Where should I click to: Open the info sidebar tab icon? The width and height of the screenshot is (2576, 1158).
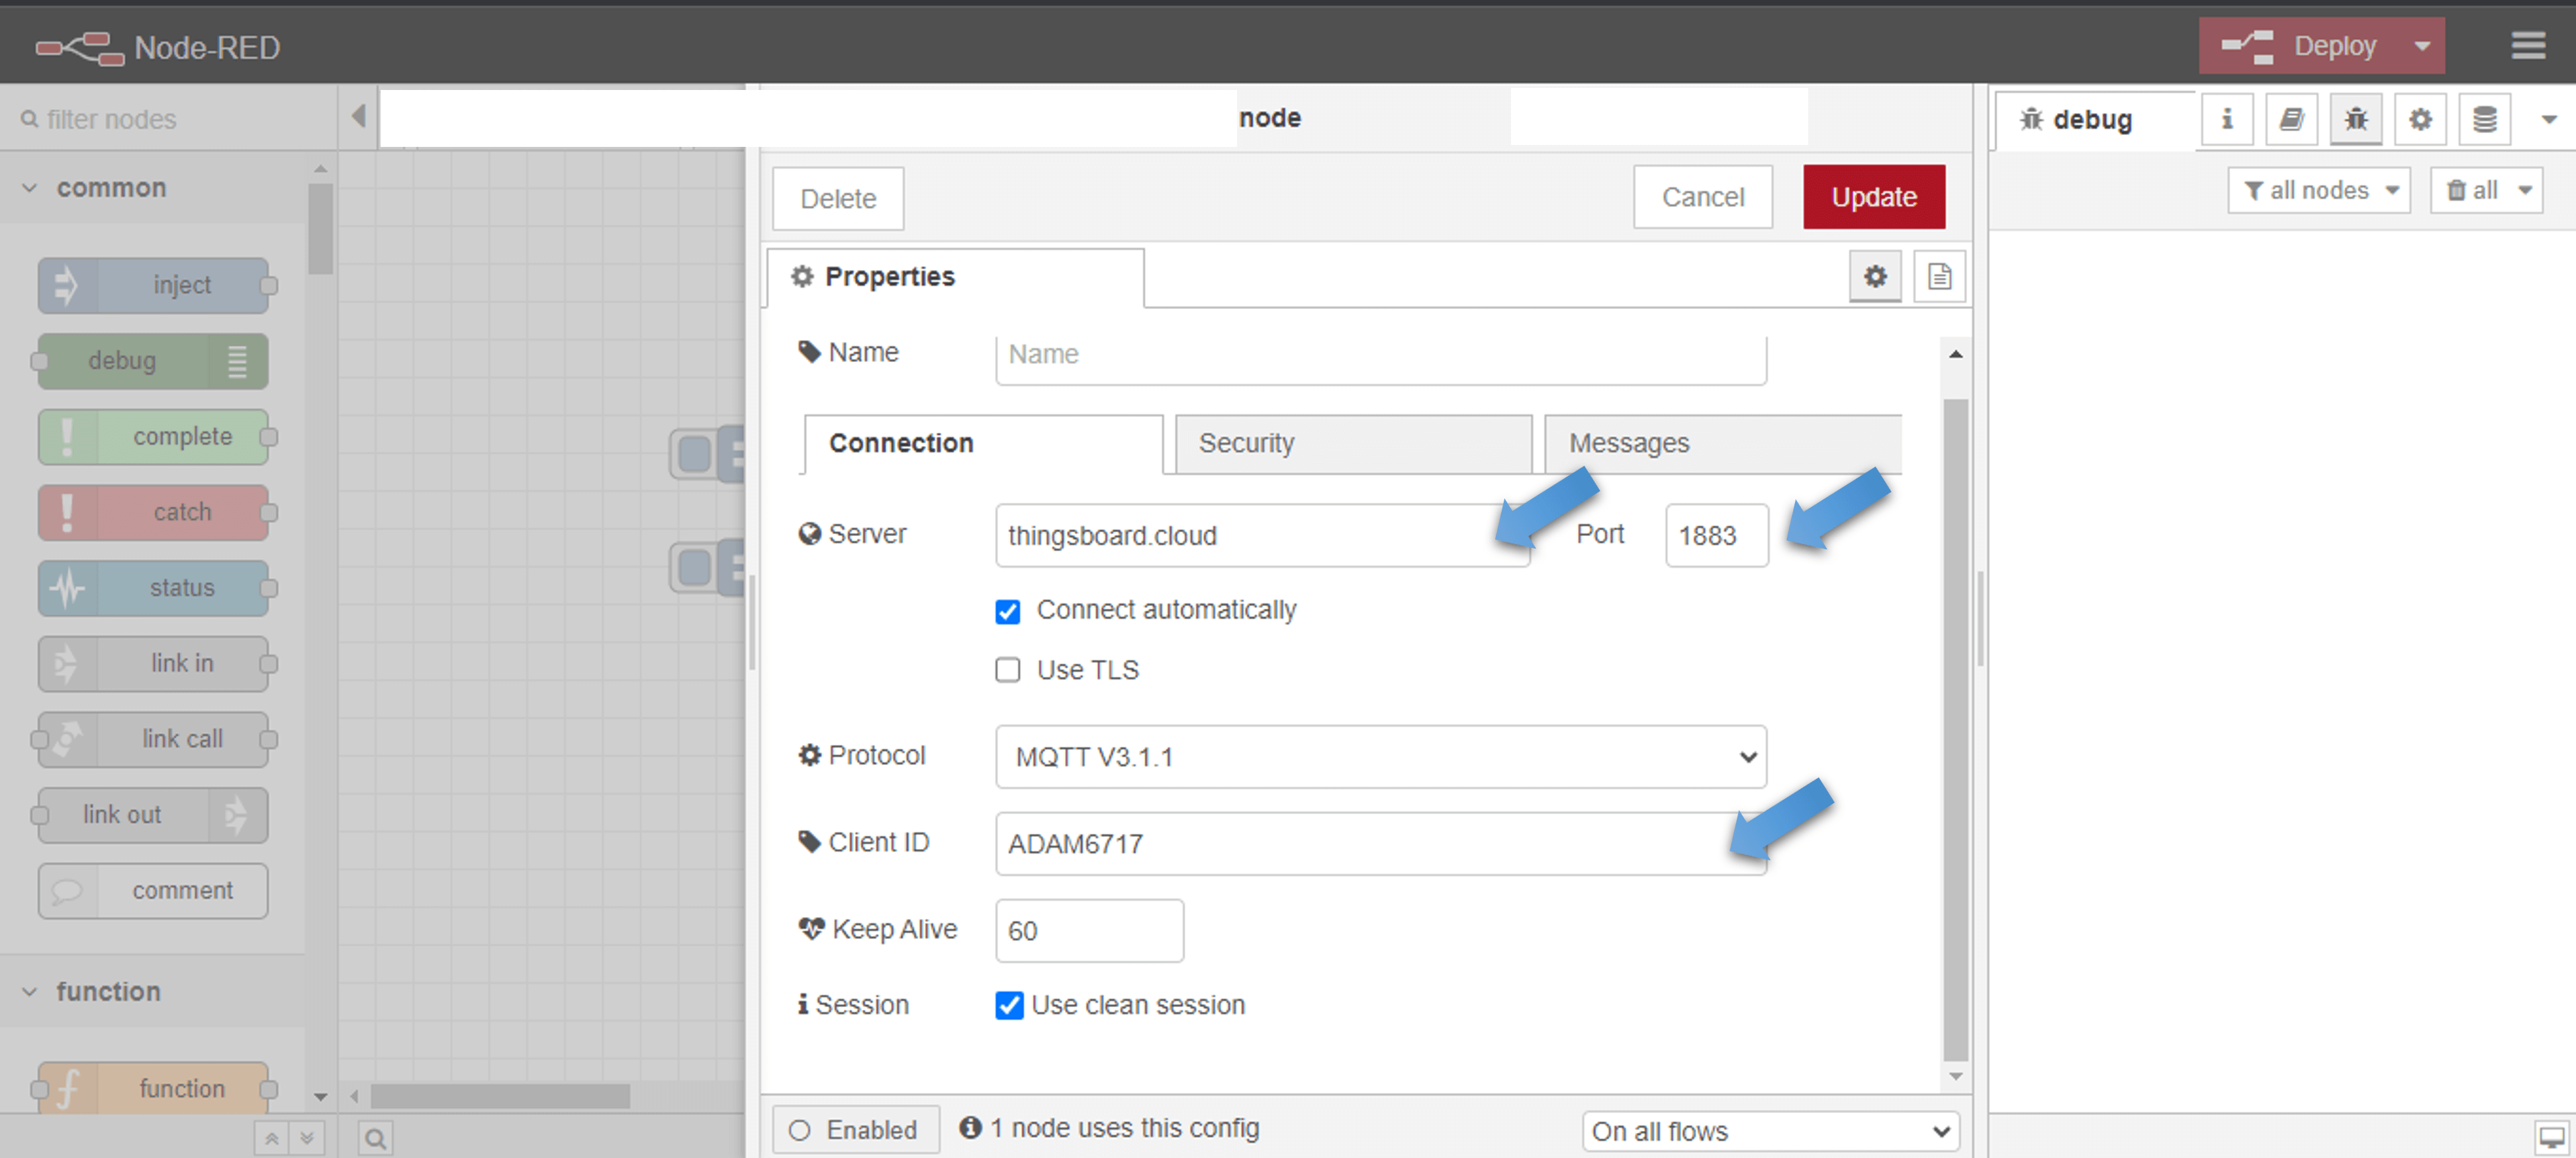(2227, 119)
